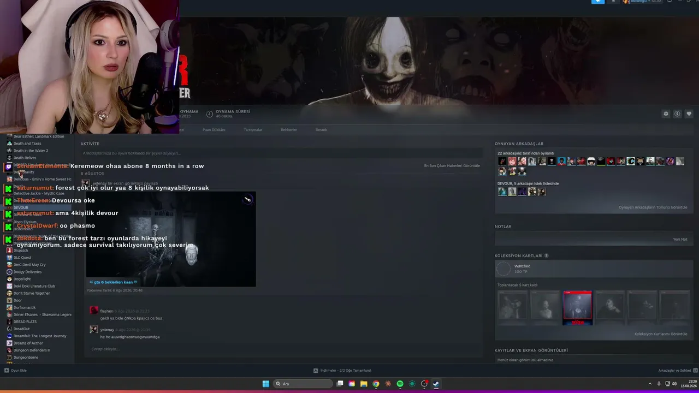Image resolution: width=699 pixels, height=393 pixels.
Task: Open Spotify from the taskbar
Action: [400, 384]
